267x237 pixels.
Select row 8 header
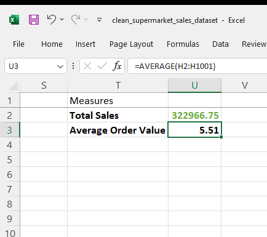(x=10, y=204)
